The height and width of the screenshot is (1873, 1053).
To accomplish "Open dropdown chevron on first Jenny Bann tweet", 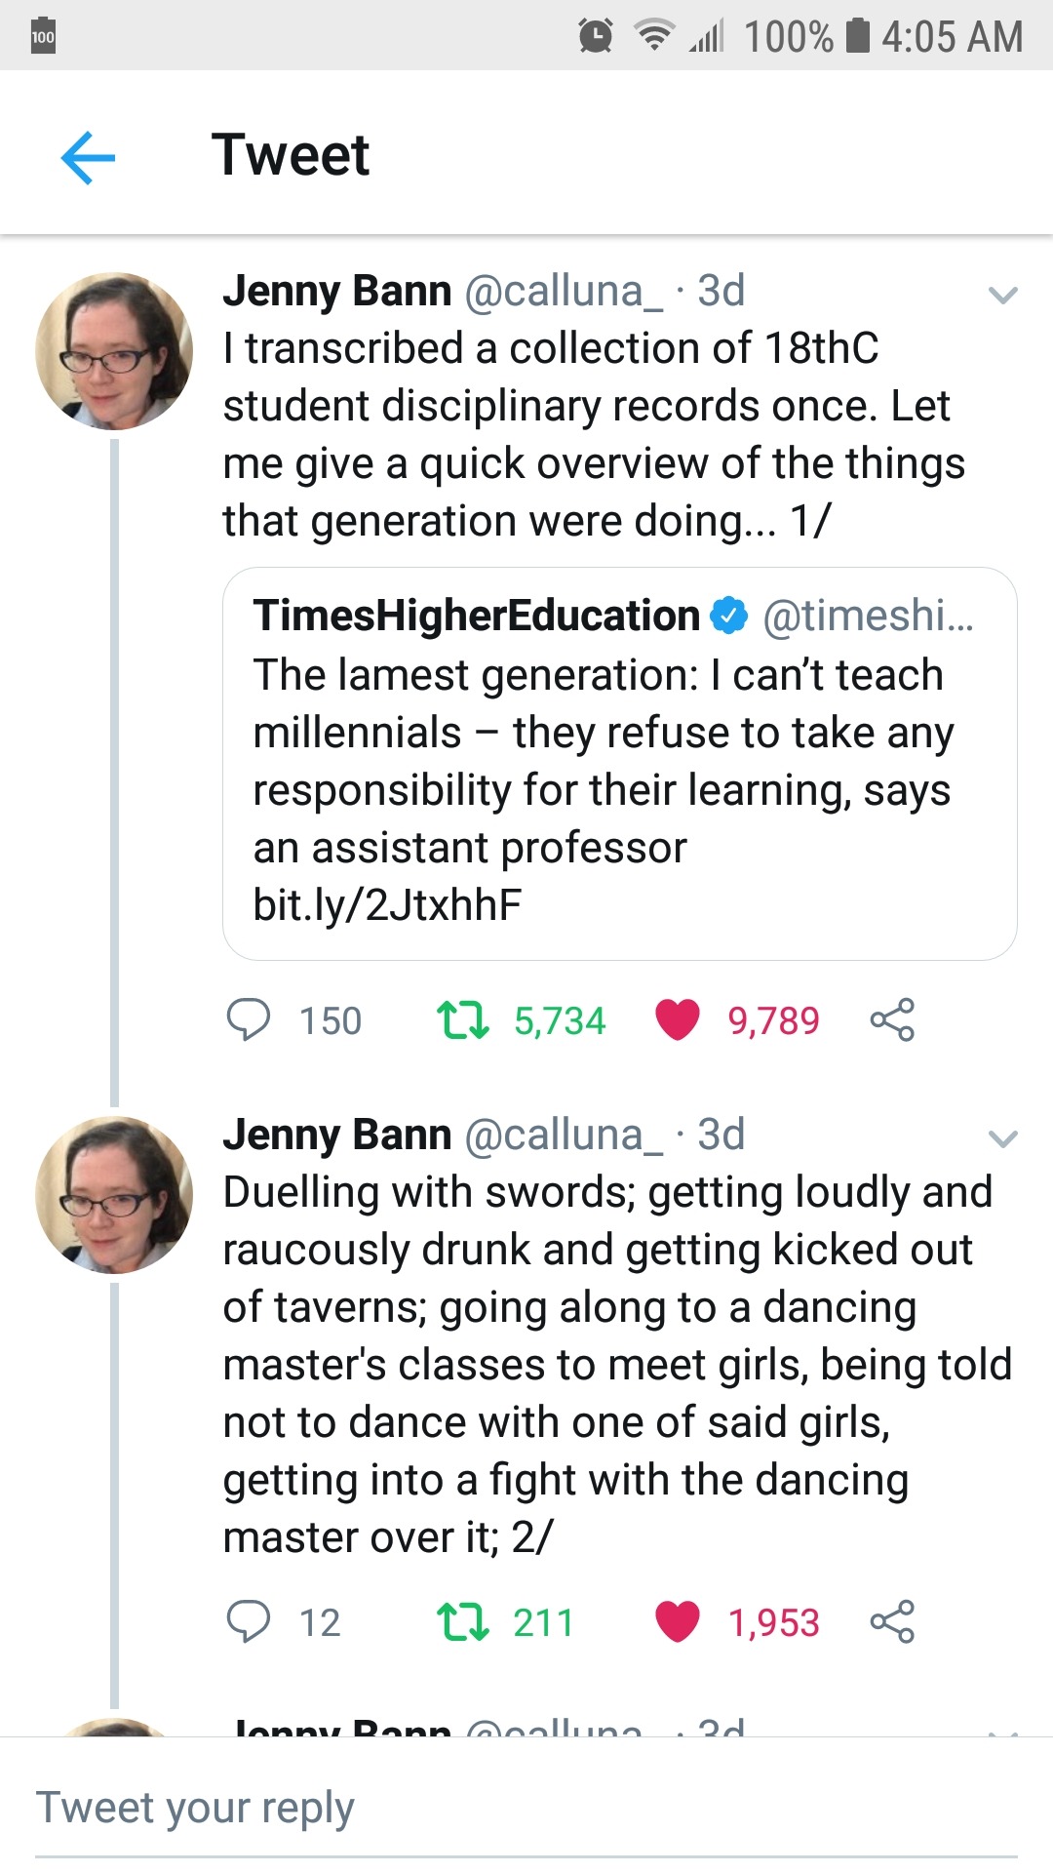I will tap(1002, 295).
